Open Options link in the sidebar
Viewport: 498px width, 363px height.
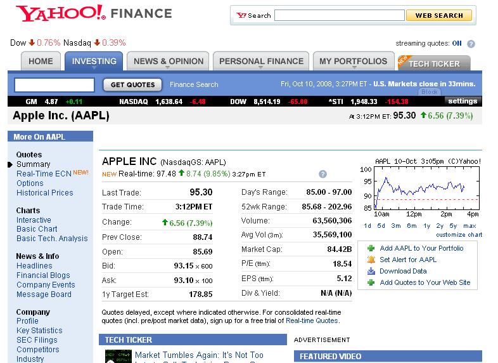pyautogui.click(x=30, y=183)
